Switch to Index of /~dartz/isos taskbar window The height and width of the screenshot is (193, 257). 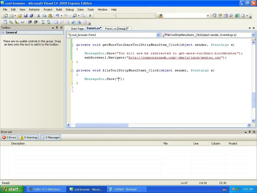coord(46,189)
